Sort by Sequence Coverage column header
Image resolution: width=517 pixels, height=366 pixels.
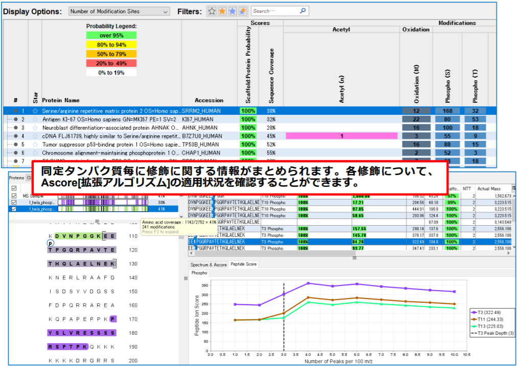pyautogui.click(x=272, y=76)
